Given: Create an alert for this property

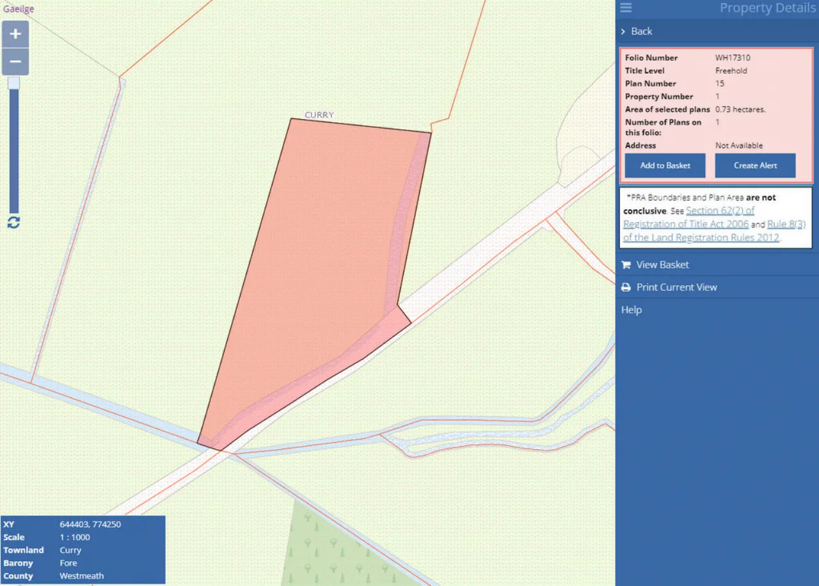Looking at the screenshot, I should pos(755,165).
